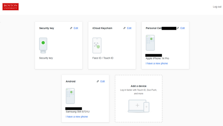This screenshot has height=126, width=223.
Task: Click pencil icon on iCloud Keychain card
Action: click(124, 28)
